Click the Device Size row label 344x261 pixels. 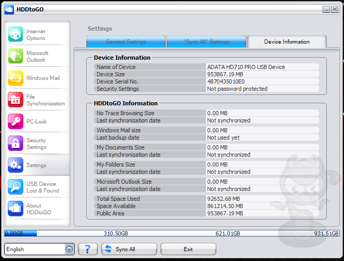111,74
